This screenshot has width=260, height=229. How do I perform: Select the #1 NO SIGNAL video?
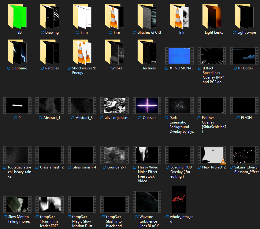click(180, 56)
